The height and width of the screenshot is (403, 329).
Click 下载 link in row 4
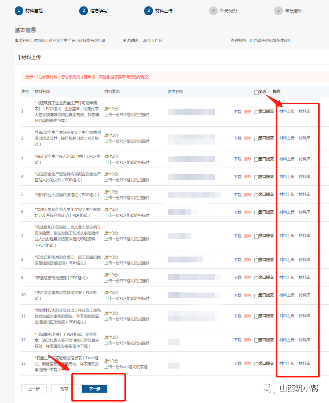[x=238, y=177]
